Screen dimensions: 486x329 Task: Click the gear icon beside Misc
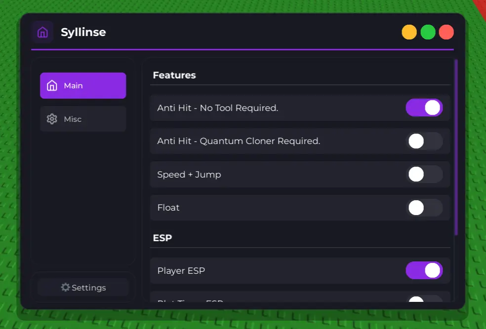pos(52,119)
